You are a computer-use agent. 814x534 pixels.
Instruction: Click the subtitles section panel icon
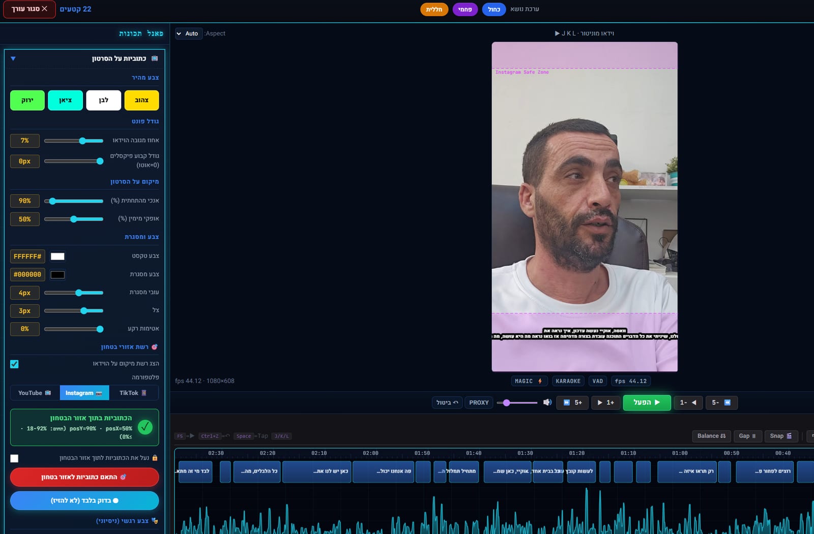[155, 58]
